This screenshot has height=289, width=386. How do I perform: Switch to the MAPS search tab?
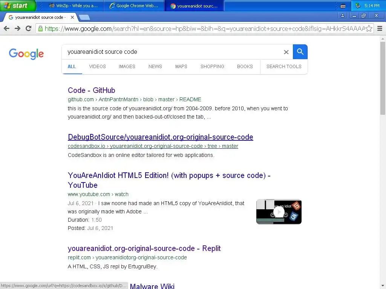pyautogui.click(x=181, y=67)
